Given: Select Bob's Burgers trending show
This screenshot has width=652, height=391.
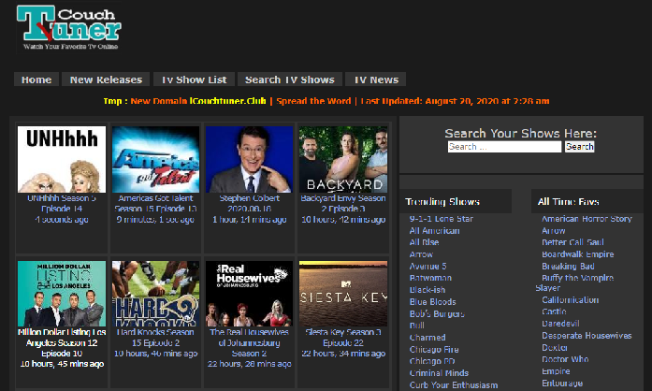Looking at the screenshot, I should click(x=437, y=314).
